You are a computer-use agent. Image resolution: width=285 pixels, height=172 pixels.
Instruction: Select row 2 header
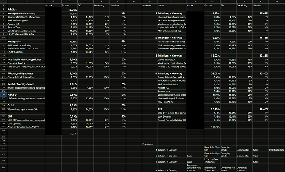(x=3, y=9)
